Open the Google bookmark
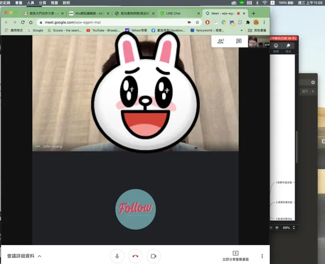This screenshot has width=325, height=264. tap(35, 30)
